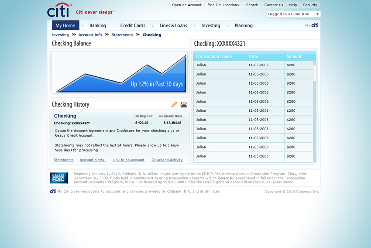This screenshot has width=371, height=248.
Task: Open the Credit Cards menu
Action: (x=133, y=26)
